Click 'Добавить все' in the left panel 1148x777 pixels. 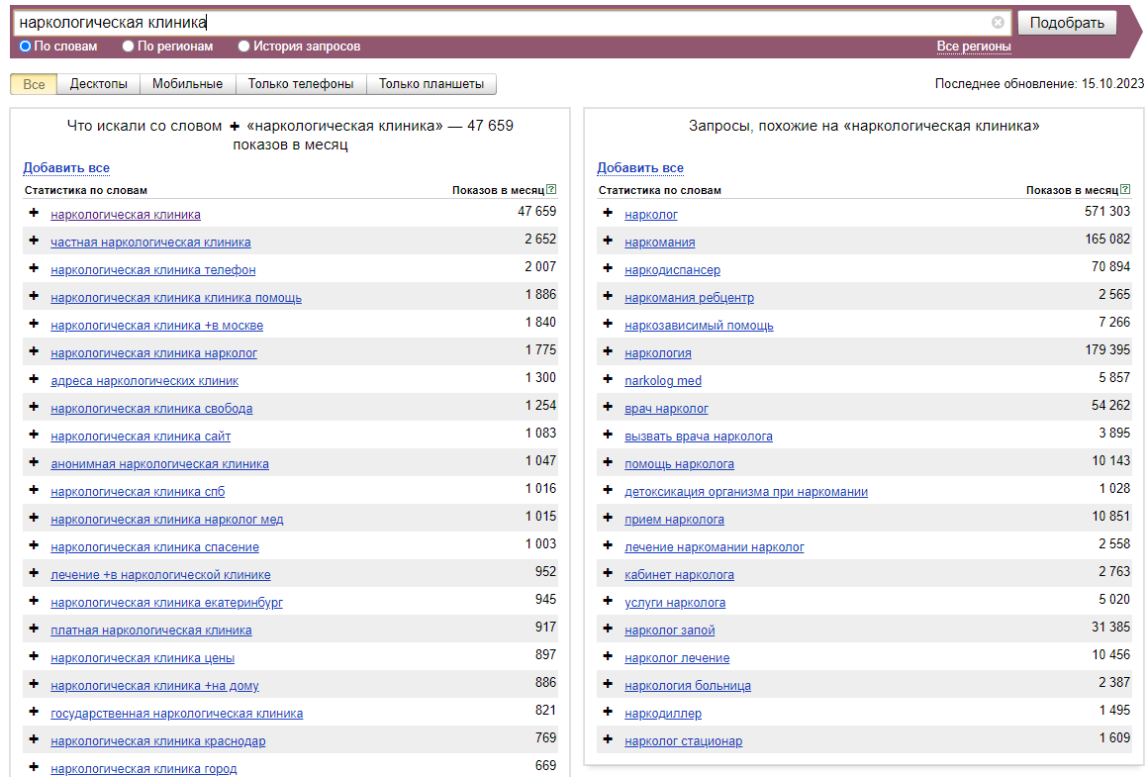[x=66, y=167]
